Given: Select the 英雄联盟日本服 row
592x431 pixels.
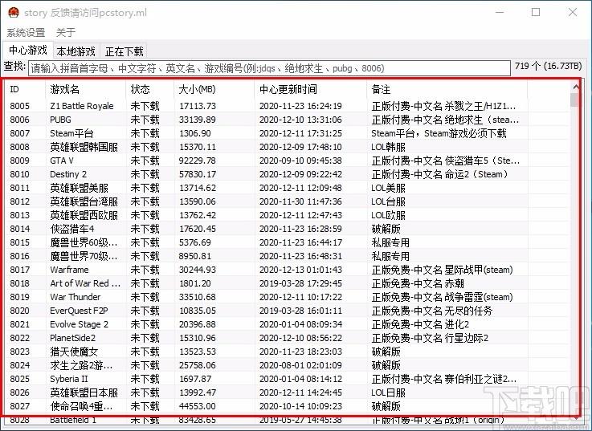Looking at the screenshot, I should pyautogui.click(x=288, y=392).
